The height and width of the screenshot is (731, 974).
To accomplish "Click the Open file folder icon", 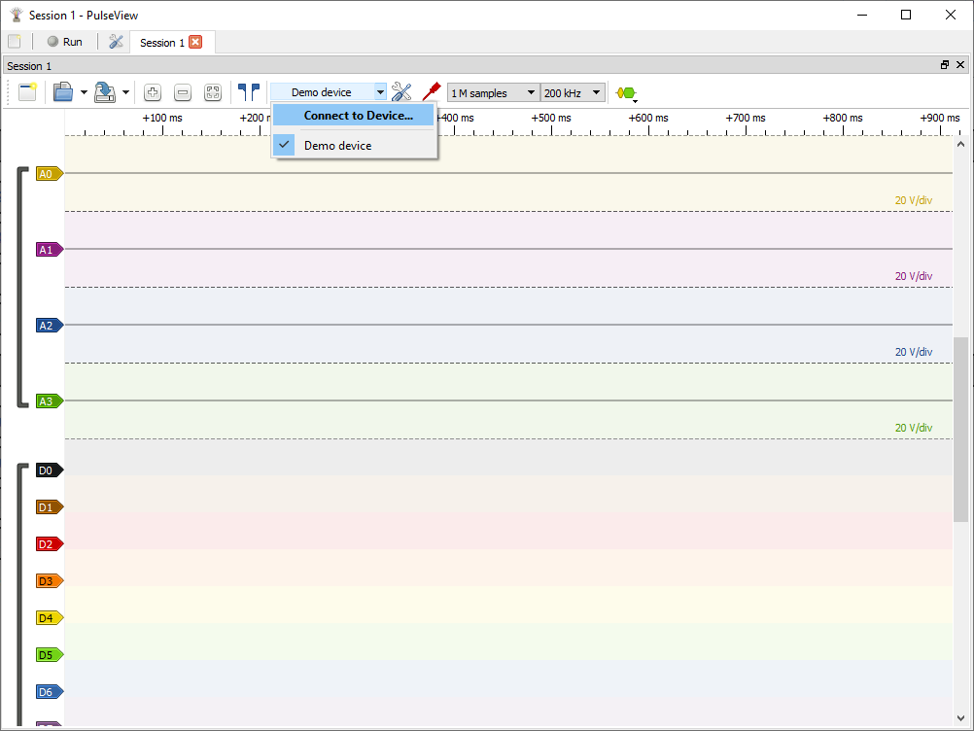I will tap(63, 92).
